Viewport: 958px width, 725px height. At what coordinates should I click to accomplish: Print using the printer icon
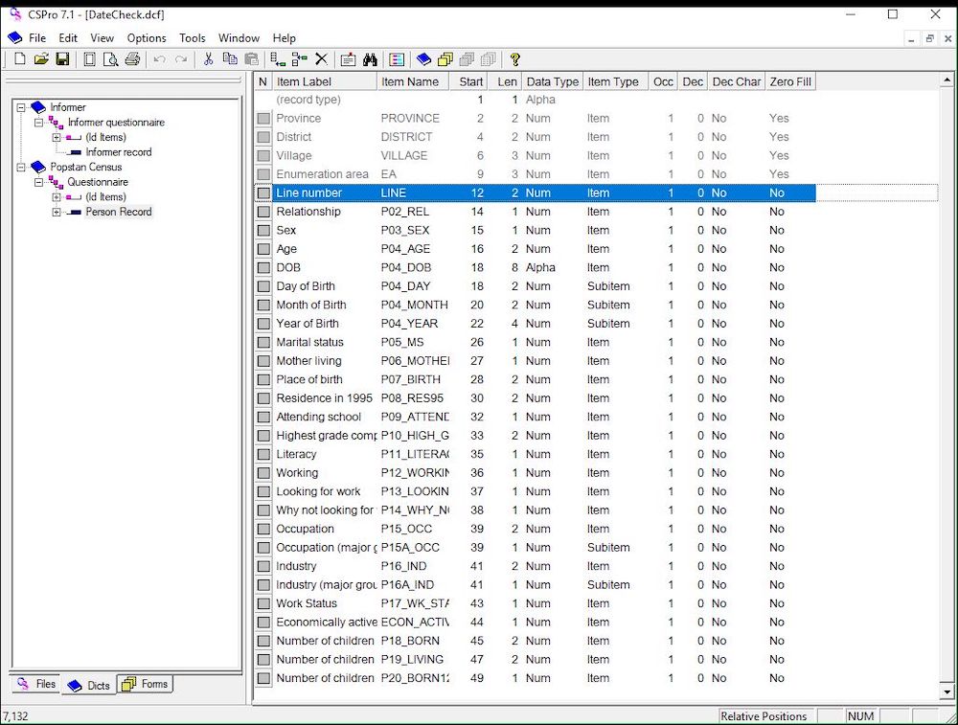[132, 59]
